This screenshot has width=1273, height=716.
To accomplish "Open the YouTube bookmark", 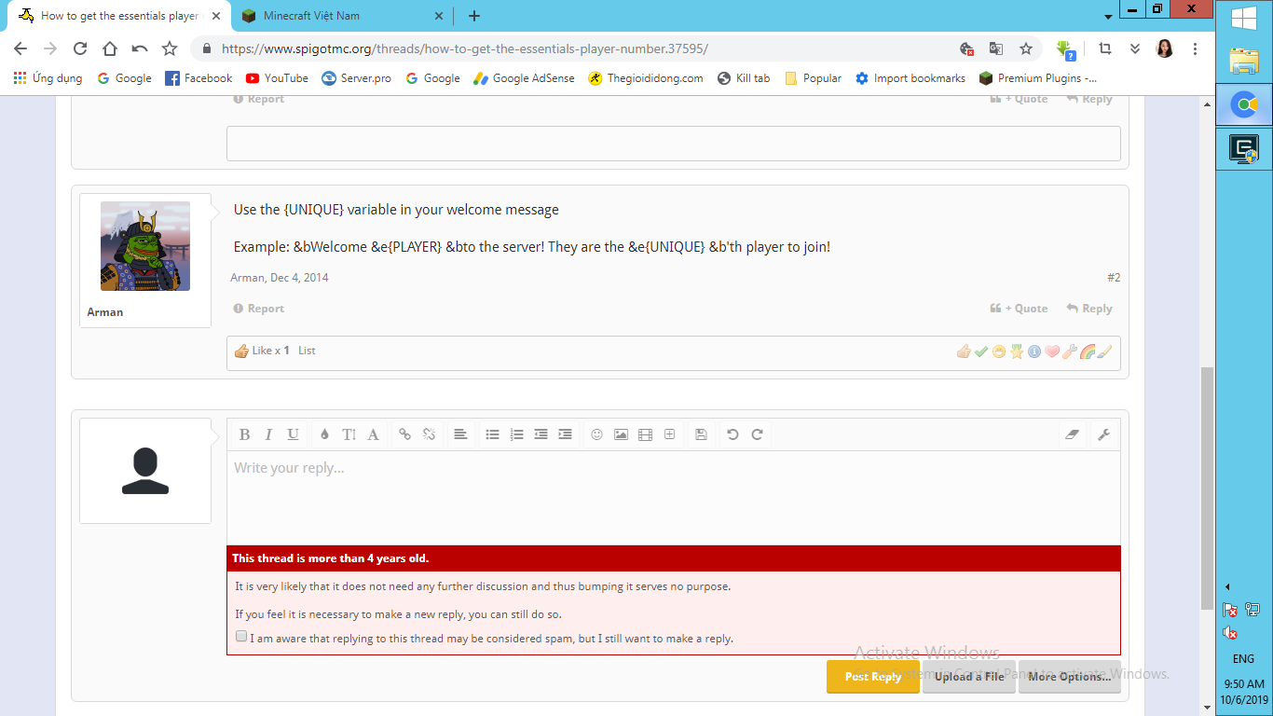I will (x=277, y=78).
